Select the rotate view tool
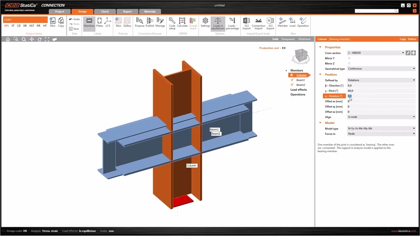 tap(39, 39)
